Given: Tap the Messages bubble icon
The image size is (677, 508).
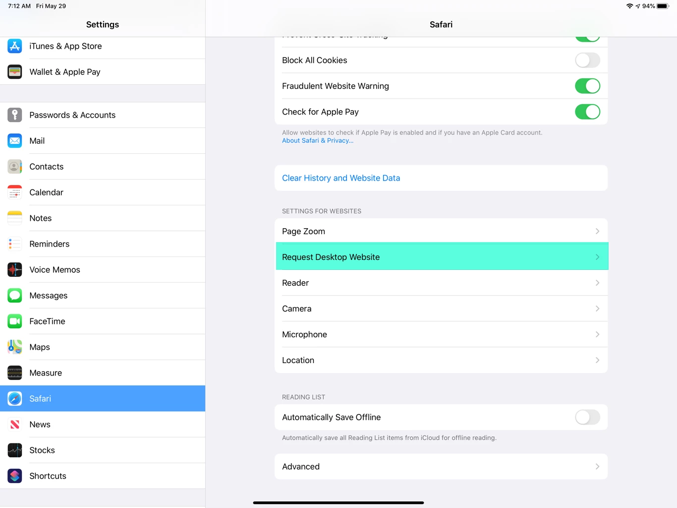Looking at the screenshot, I should (15, 296).
